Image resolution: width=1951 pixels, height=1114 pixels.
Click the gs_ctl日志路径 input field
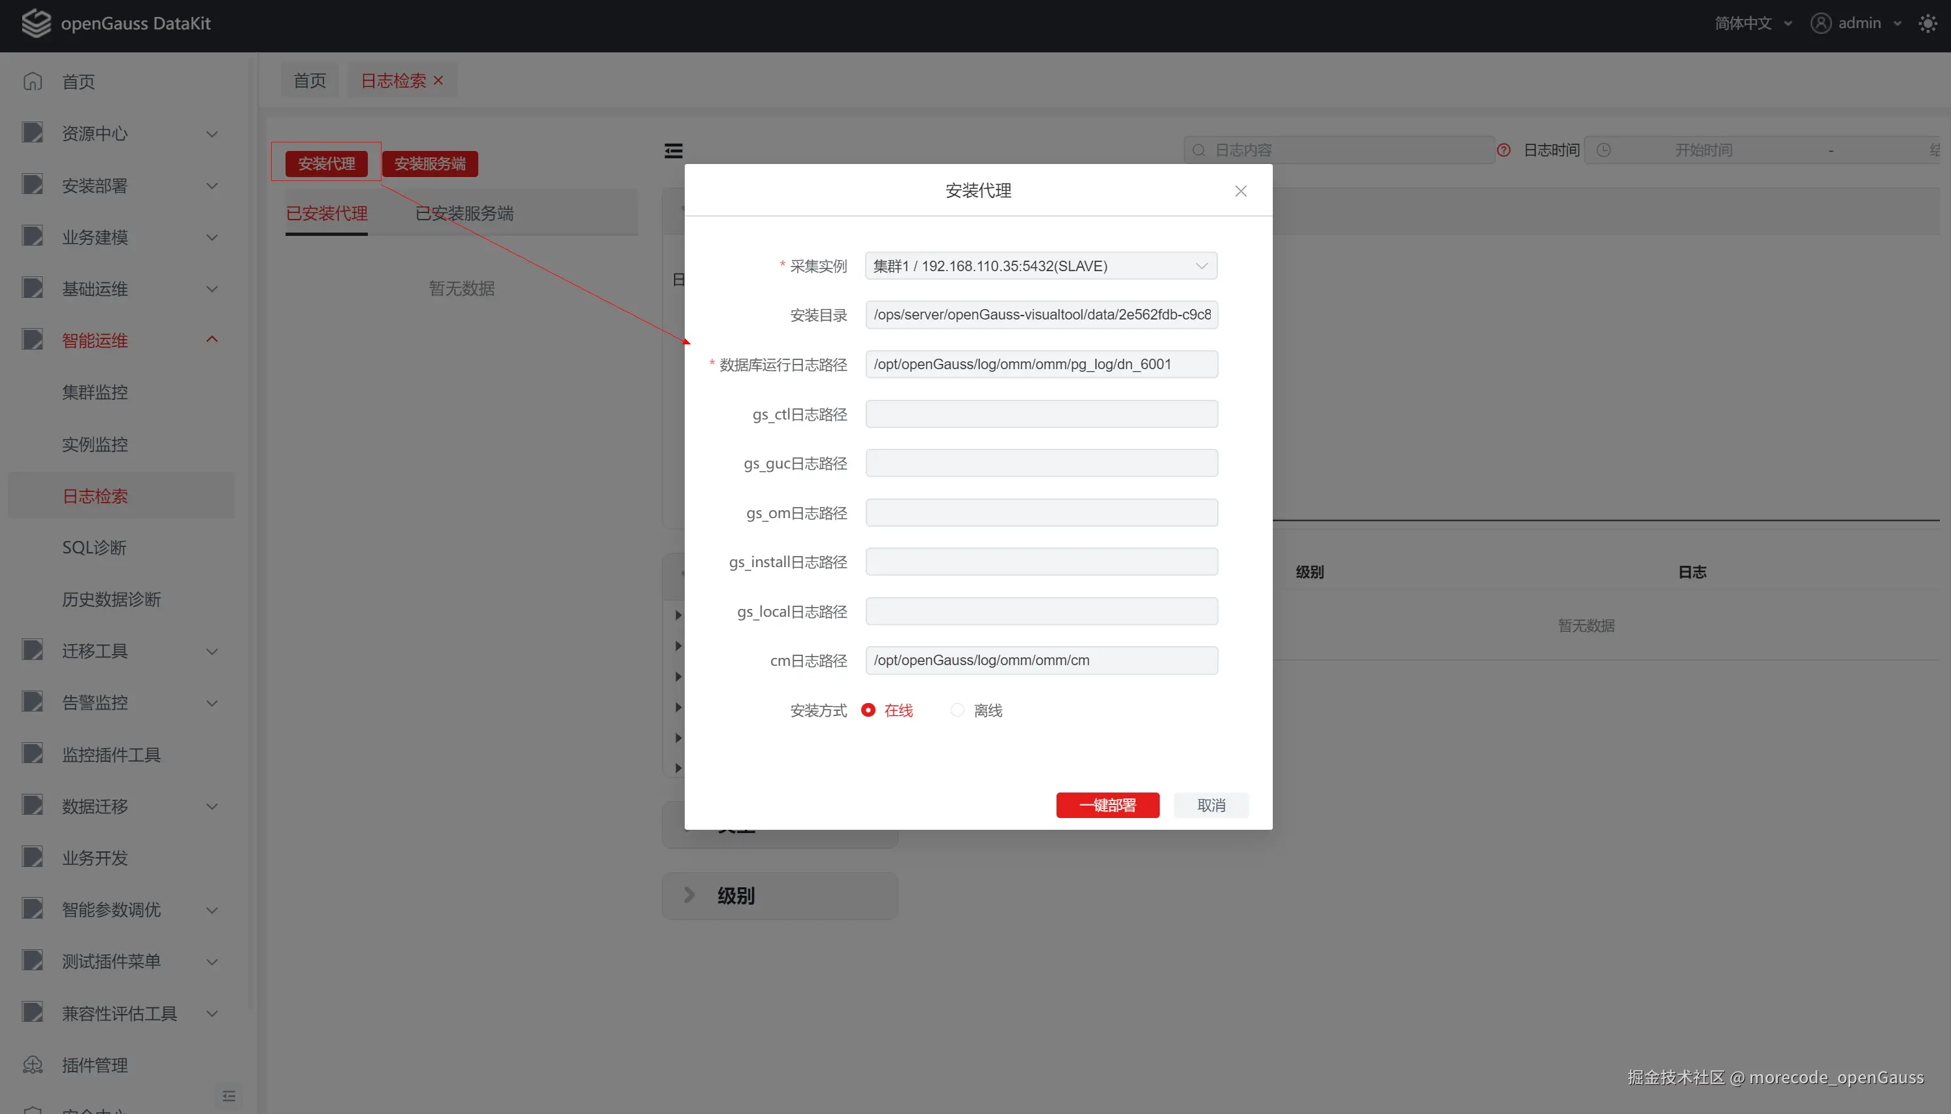[x=1041, y=414]
